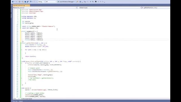The image size is (181, 102).
Task: Collapse the for loop at line 25
Action: pos(21,50)
